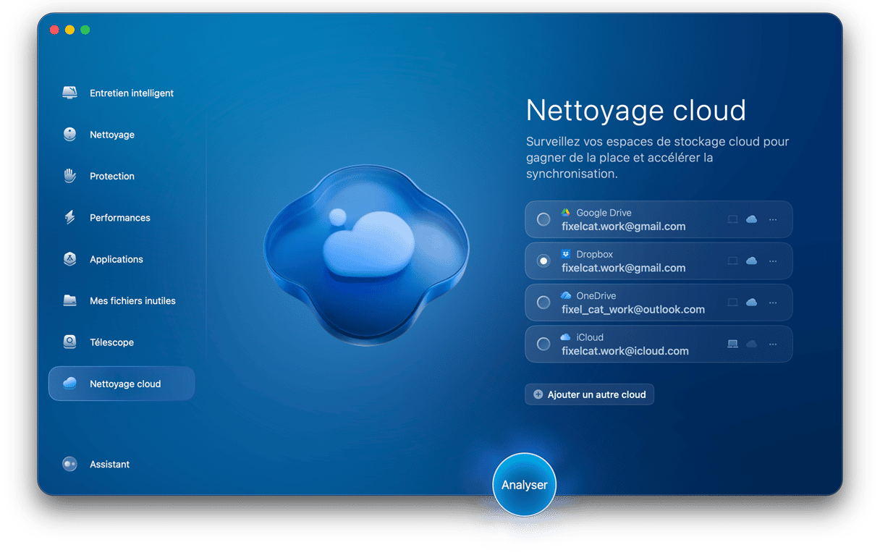Screen dimensions: 880x558
Task: Click the Télescope icon in the sidebar
Action: 69,342
